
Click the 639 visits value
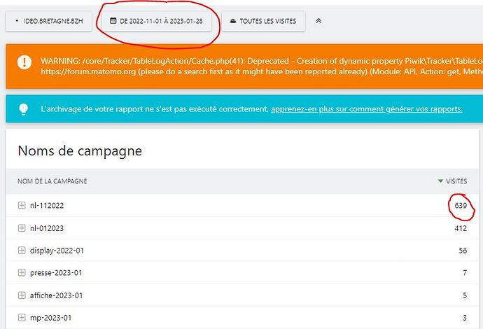click(461, 206)
